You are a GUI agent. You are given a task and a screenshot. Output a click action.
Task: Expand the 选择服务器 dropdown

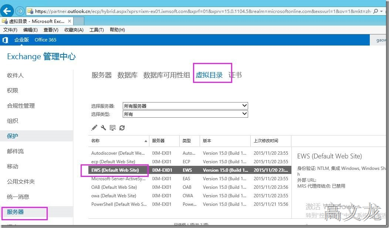pyautogui.click(x=185, y=106)
